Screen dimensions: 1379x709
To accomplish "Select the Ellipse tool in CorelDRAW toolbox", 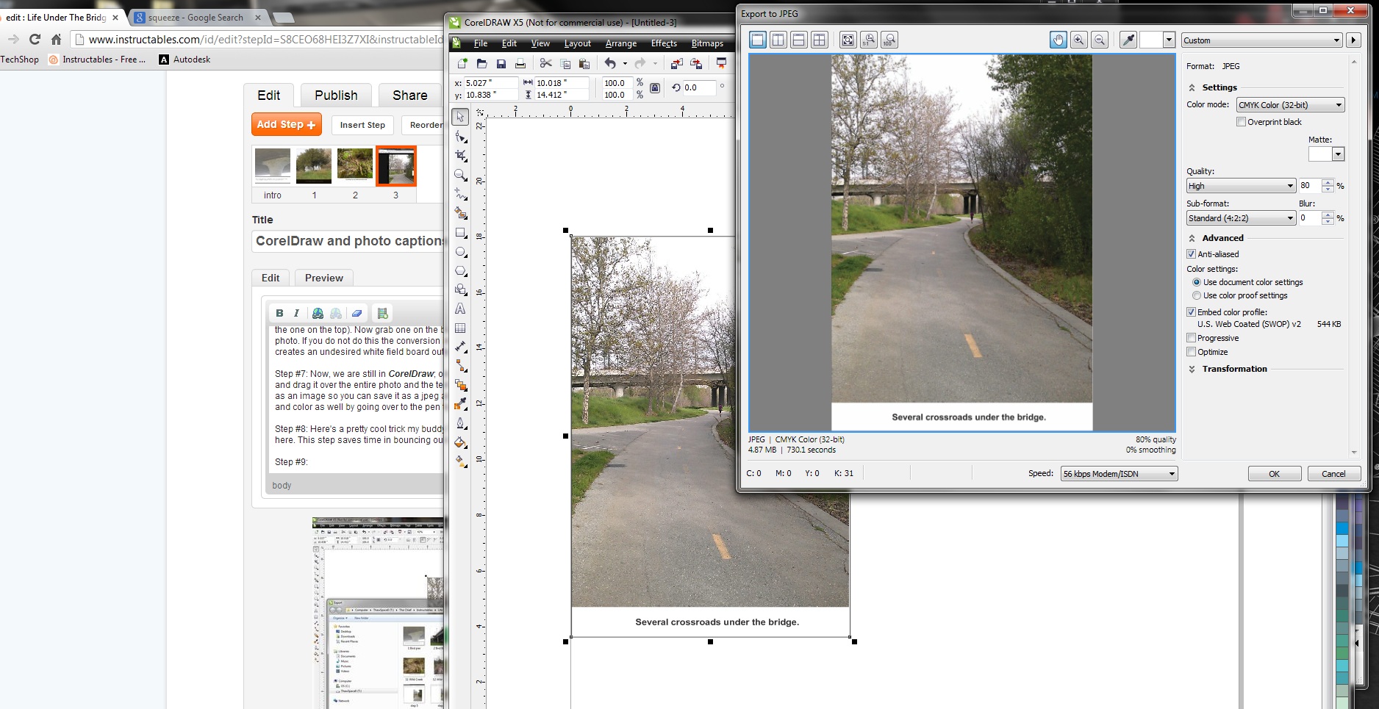I will [460, 252].
